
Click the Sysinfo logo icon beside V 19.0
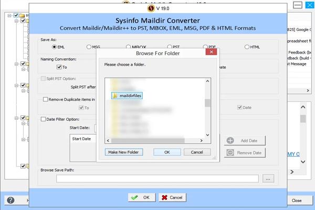pyautogui.click(x=151, y=8)
